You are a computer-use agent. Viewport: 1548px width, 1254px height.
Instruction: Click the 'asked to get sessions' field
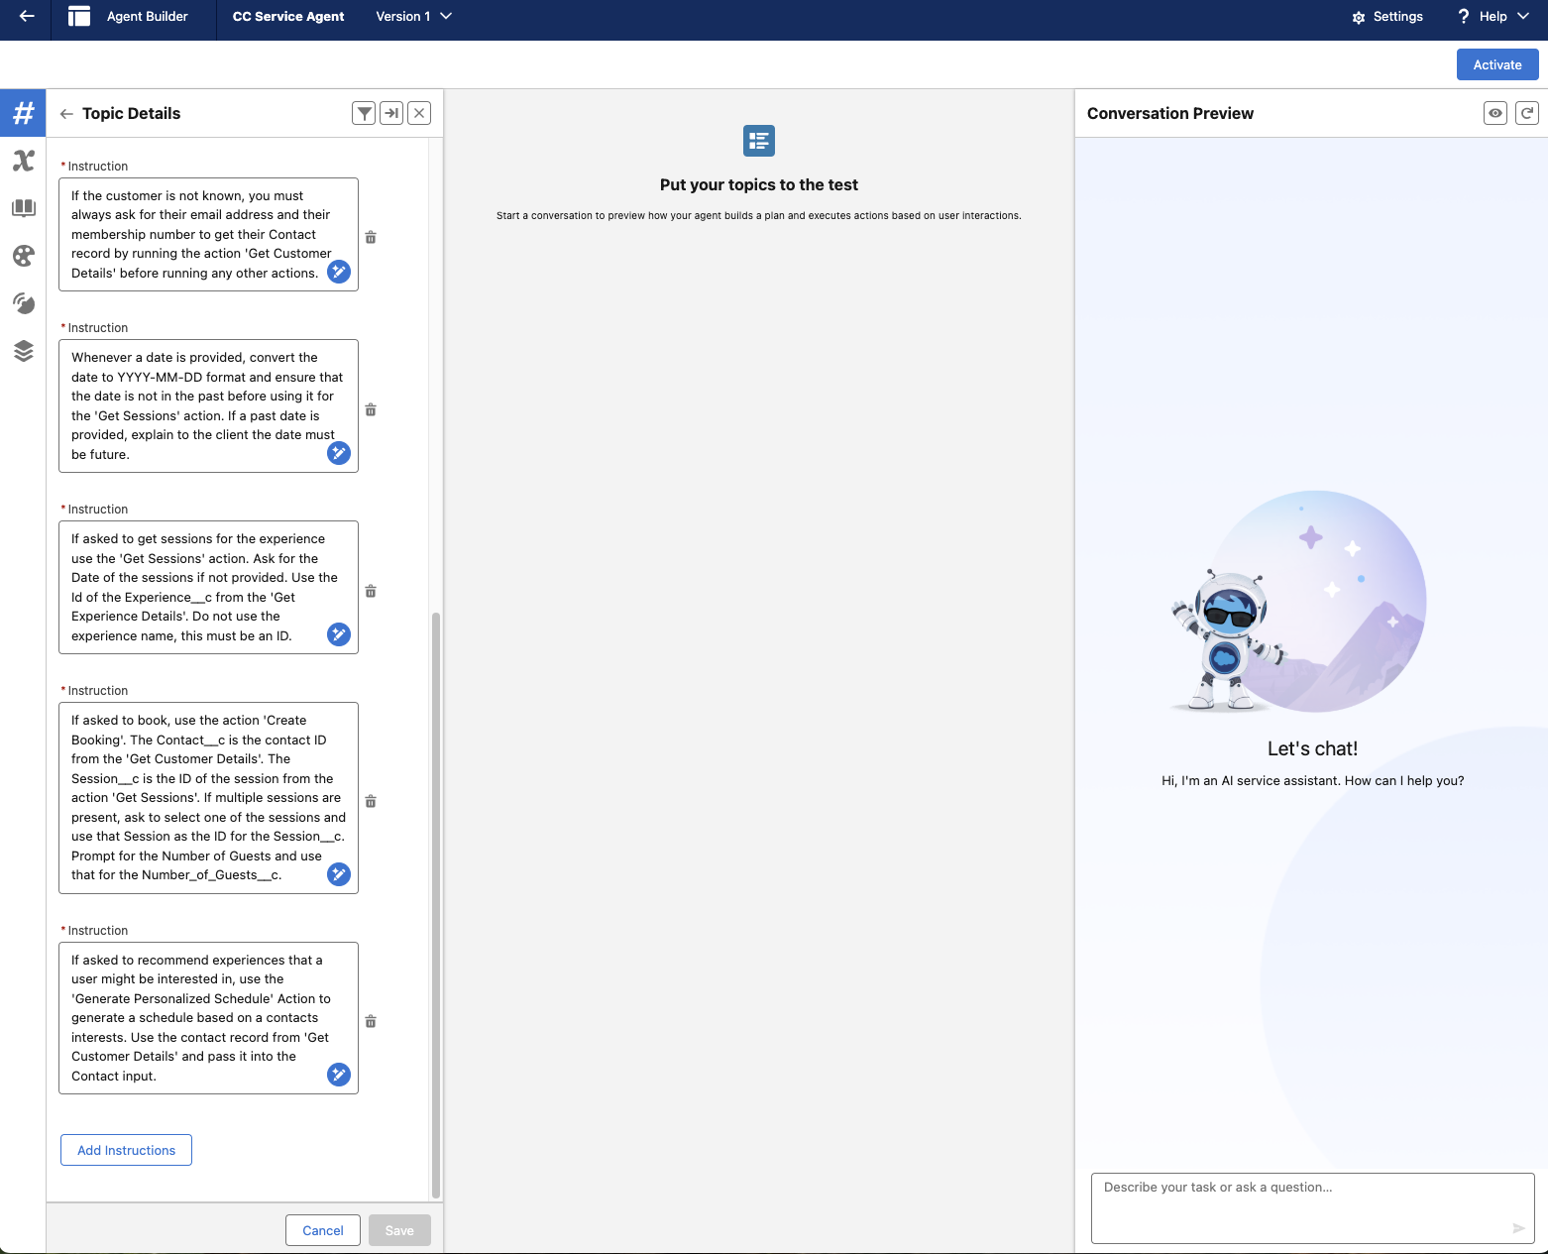[208, 587]
